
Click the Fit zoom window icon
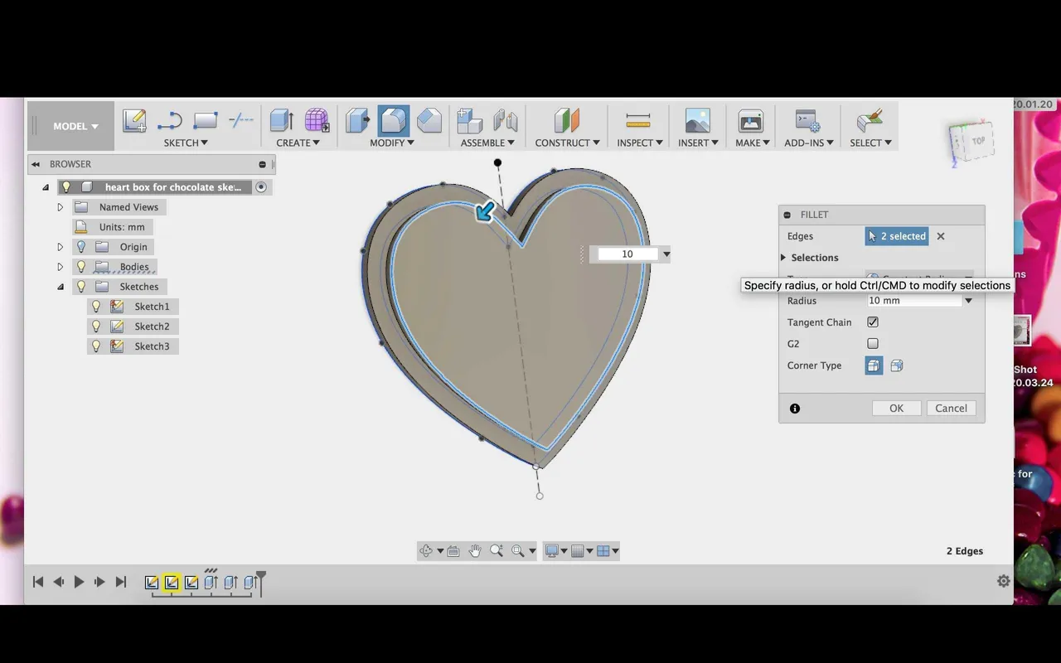tap(518, 551)
